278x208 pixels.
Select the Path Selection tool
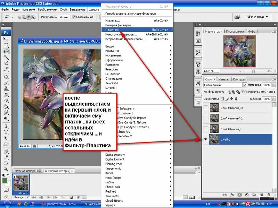(x=6, y=138)
